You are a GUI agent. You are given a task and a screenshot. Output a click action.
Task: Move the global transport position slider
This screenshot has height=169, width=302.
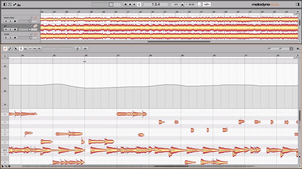(106, 4)
